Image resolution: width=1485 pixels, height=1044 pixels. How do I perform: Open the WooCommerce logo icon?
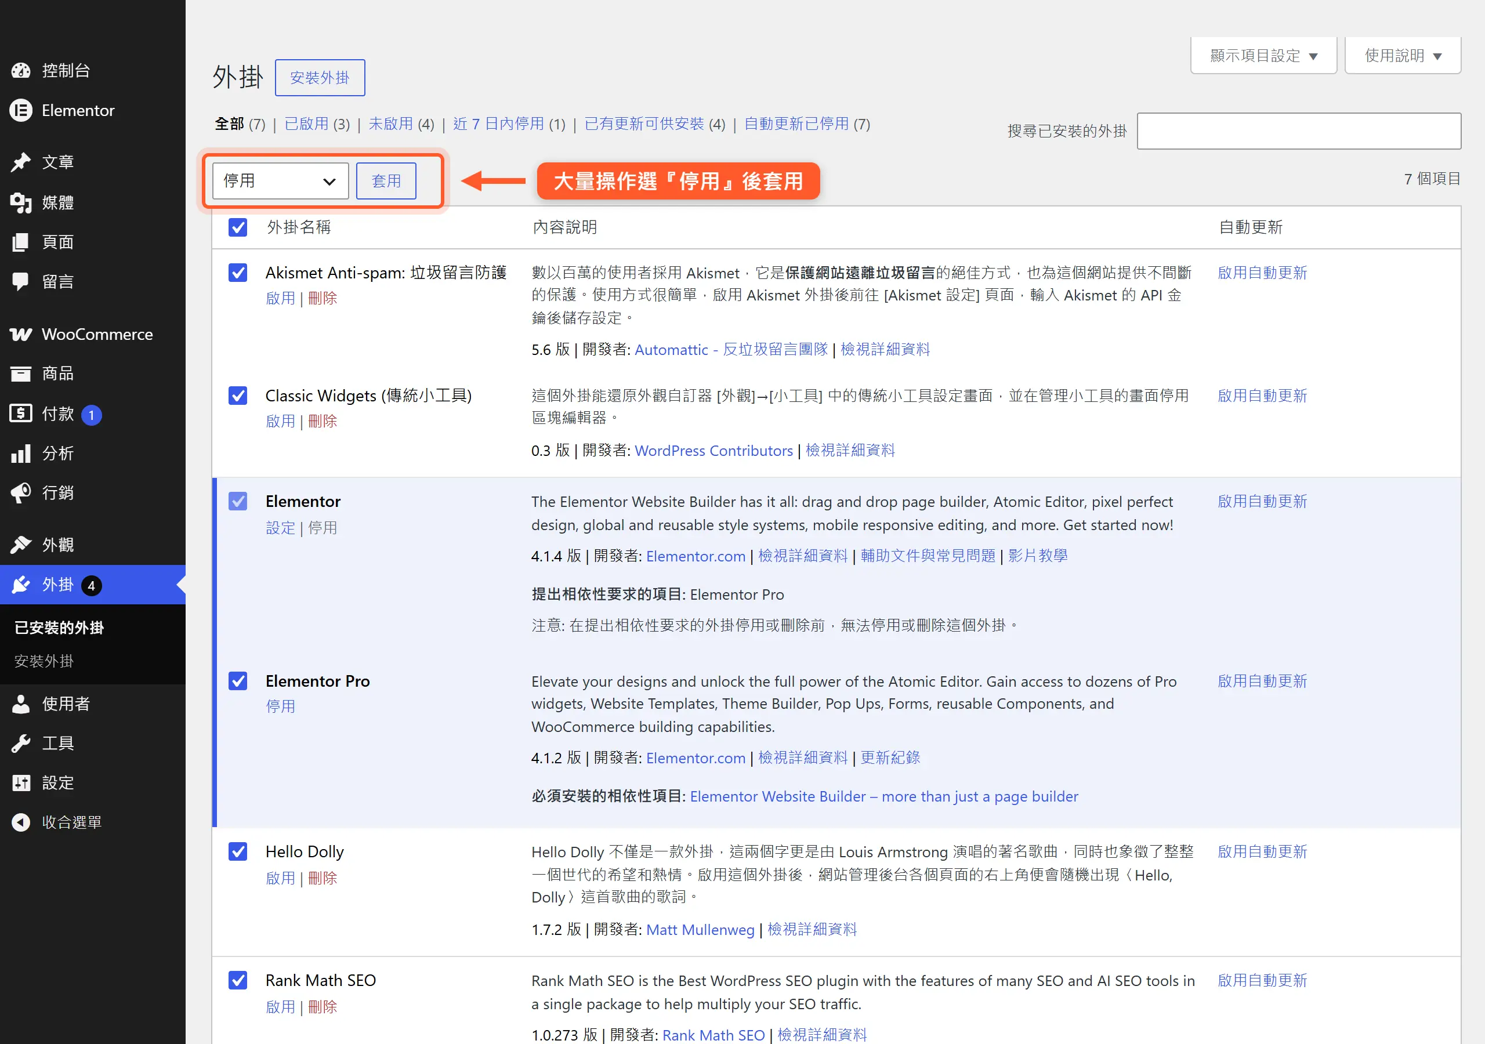[x=21, y=335]
